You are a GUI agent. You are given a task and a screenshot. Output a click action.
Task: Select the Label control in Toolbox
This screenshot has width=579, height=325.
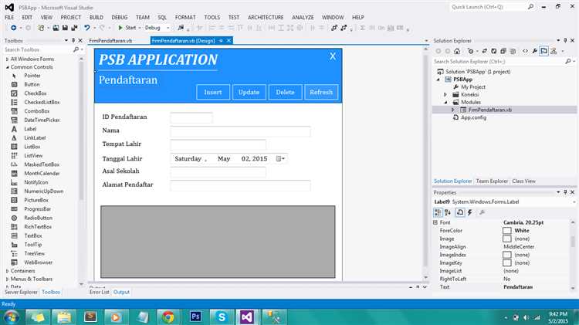click(x=30, y=129)
